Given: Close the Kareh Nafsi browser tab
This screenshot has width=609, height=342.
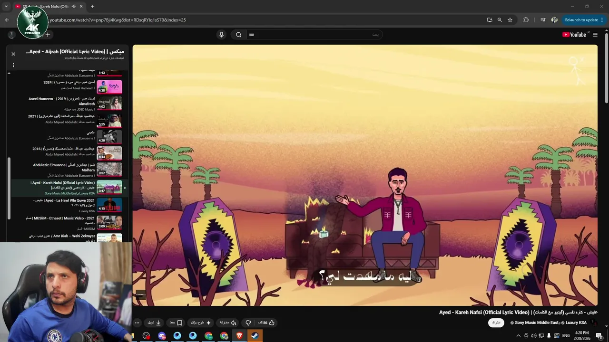Looking at the screenshot, I should (81, 7).
